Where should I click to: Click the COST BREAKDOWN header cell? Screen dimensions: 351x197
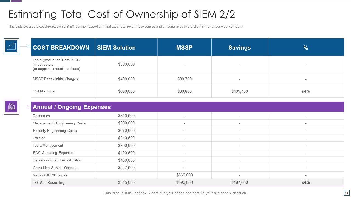click(61, 48)
